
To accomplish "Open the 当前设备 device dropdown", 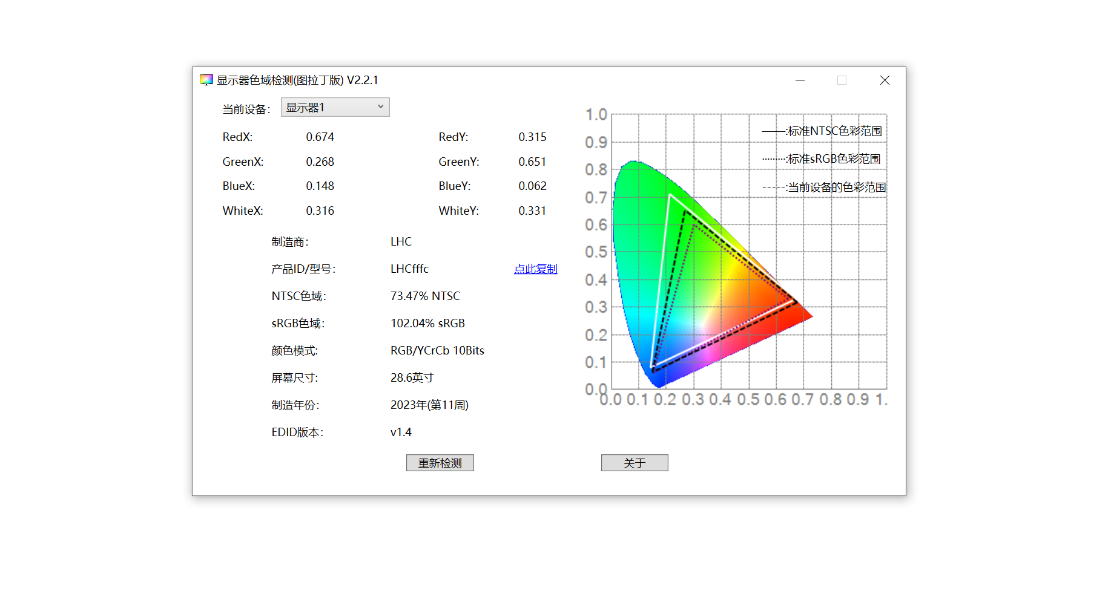I will point(335,108).
